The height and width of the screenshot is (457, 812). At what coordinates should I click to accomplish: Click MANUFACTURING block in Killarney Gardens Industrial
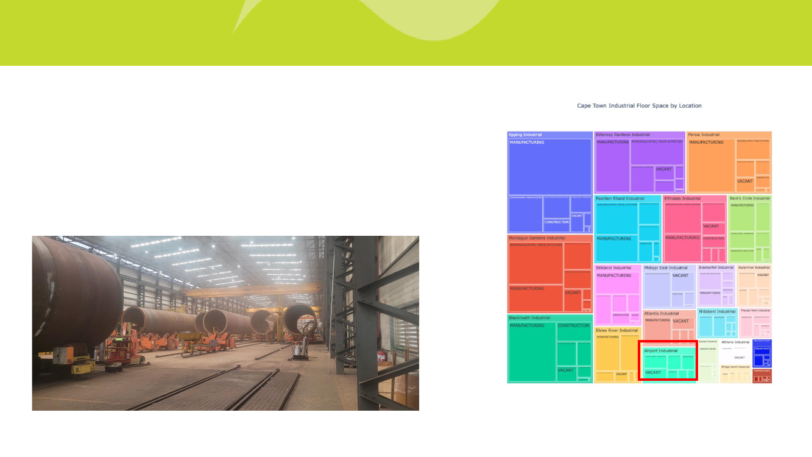coord(613,166)
